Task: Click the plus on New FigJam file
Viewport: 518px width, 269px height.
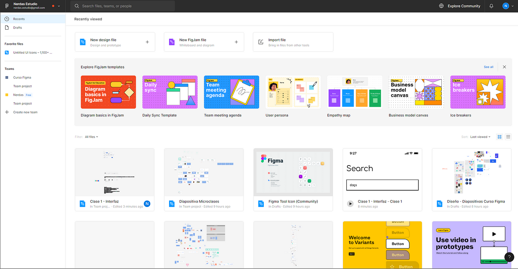Action: tap(236, 42)
